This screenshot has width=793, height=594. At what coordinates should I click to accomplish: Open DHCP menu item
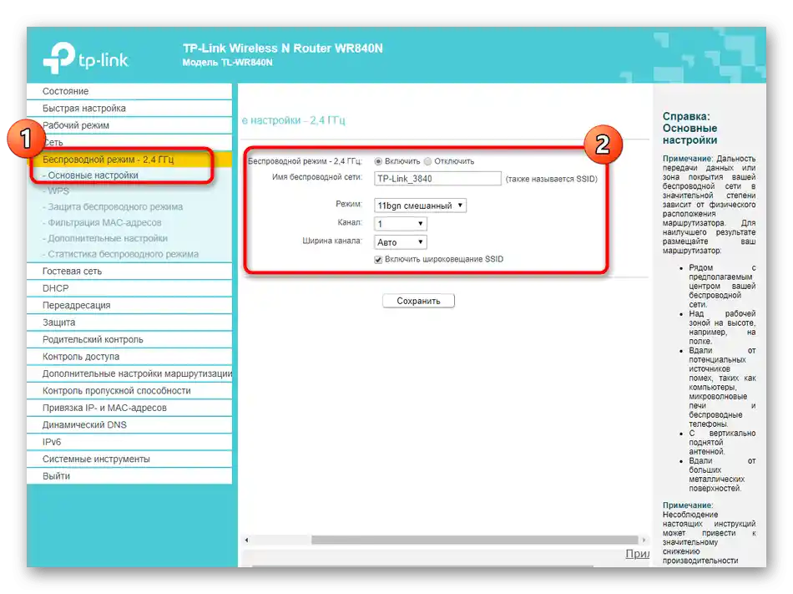pyautogui.click(x=129, y=288)
